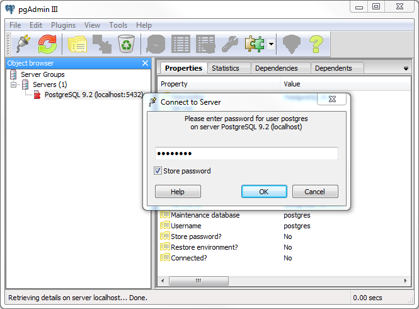Click the green refresh toolbar icon
This screenshot has width=419, height=309.
pyautogui.click(x=47, y=44)
